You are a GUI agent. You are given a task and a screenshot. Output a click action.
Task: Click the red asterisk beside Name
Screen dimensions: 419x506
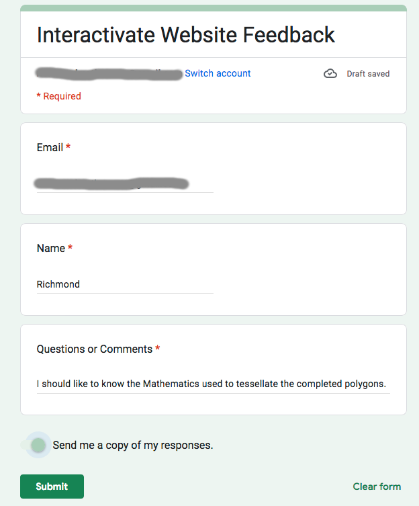71,248
